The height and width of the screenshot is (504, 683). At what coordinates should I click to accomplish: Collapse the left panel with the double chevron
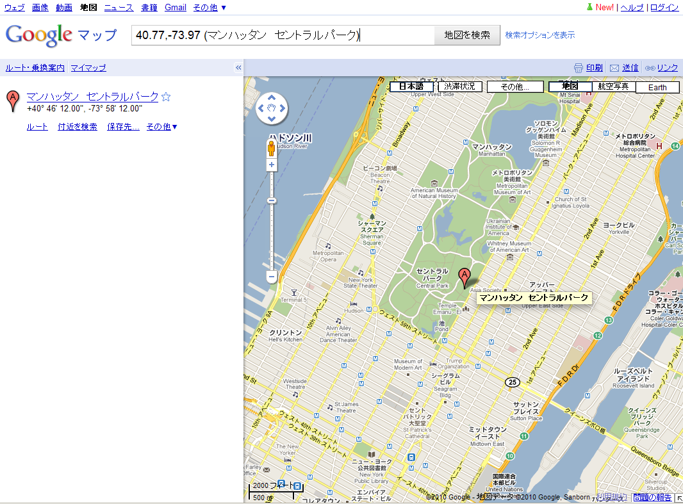238,67
